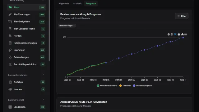The width and height of the screenshot is (199, 112).
Task: Click the Tiere count badge 216
Action: point(42,7)
